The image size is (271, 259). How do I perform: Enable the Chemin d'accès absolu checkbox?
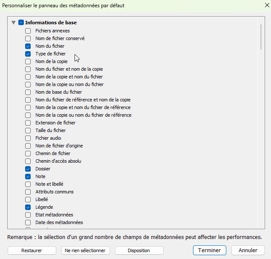(x=28, y=161)
